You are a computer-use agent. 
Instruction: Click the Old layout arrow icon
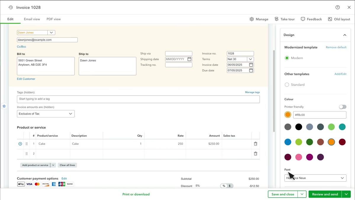(x=330, y=19)
